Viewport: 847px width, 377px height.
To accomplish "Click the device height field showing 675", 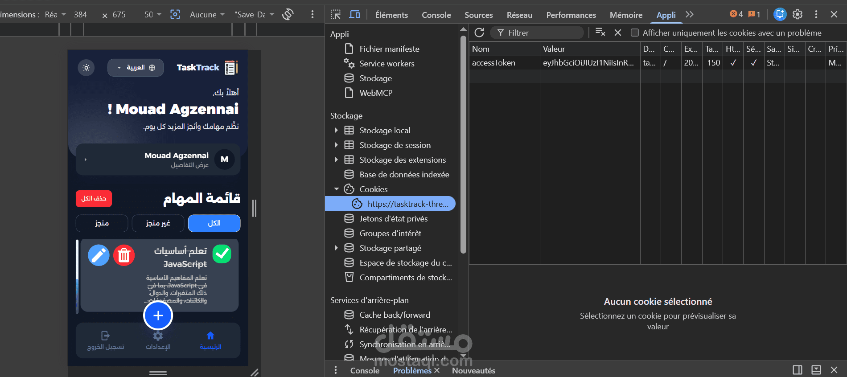I will (119, 15).
